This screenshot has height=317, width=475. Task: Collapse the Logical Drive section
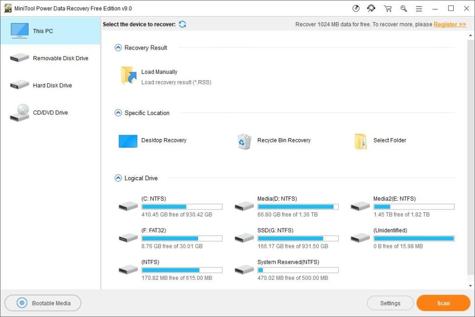(118, 178)
